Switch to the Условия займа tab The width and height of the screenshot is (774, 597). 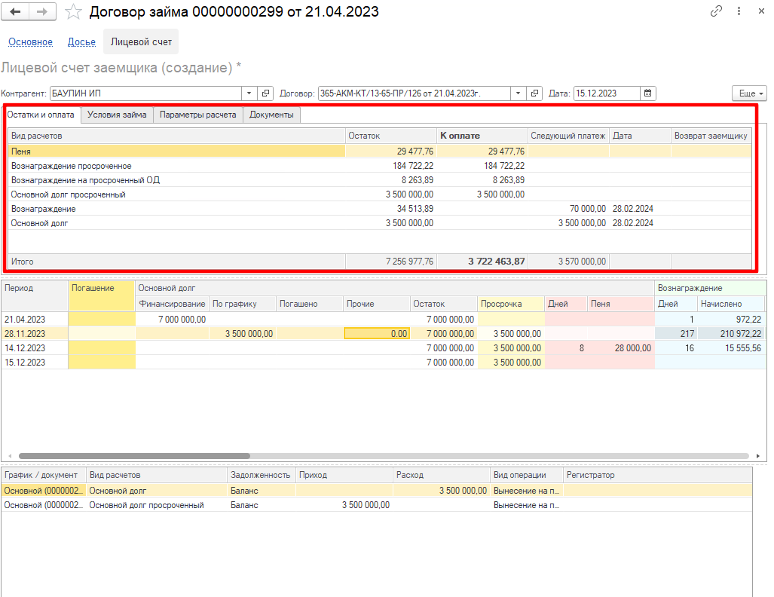coord(117,115)
